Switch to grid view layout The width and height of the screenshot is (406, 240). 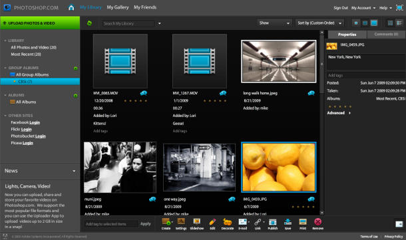391,23
